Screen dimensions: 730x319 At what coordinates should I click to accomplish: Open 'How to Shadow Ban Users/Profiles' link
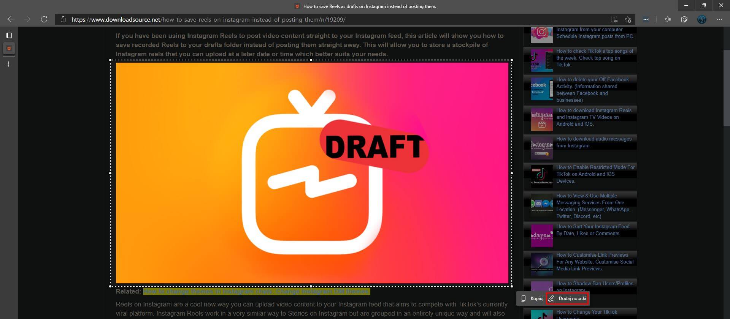(595, 287)
